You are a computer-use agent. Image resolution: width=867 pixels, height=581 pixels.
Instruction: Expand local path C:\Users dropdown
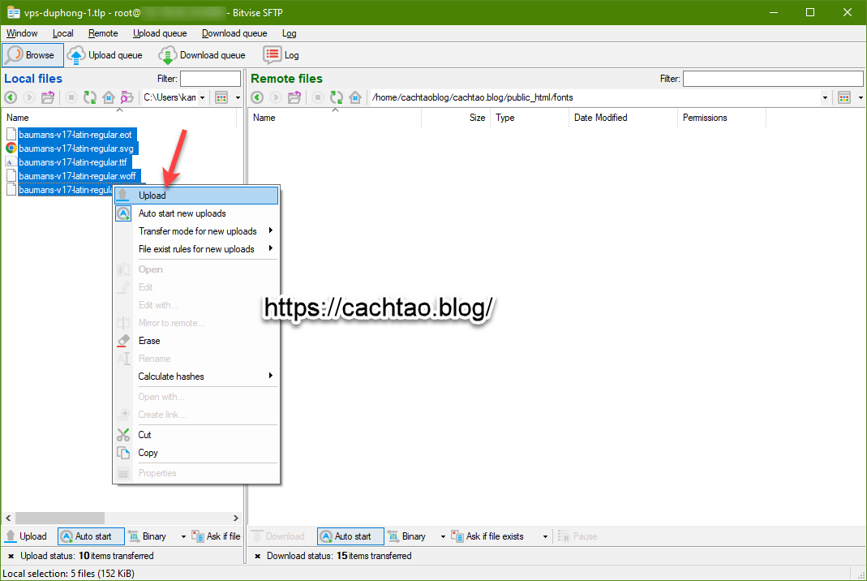pos(203,97)
